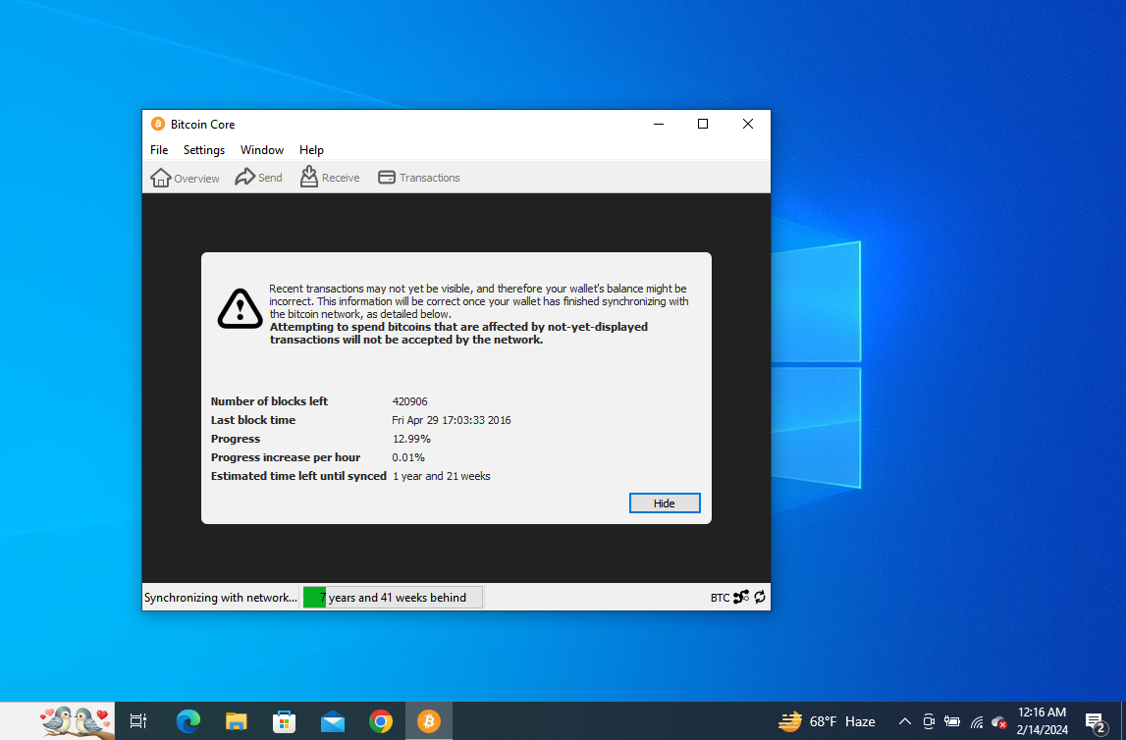Switch to the Transactions tab
Screen dimensions: 1126x740
point(418,178)
